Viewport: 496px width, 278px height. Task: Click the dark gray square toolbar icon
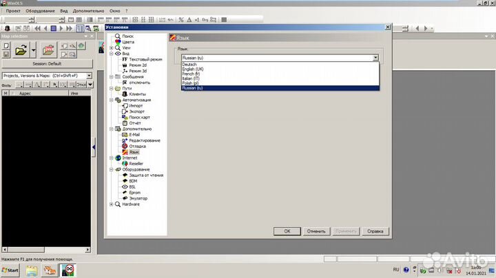click(224, 19)
